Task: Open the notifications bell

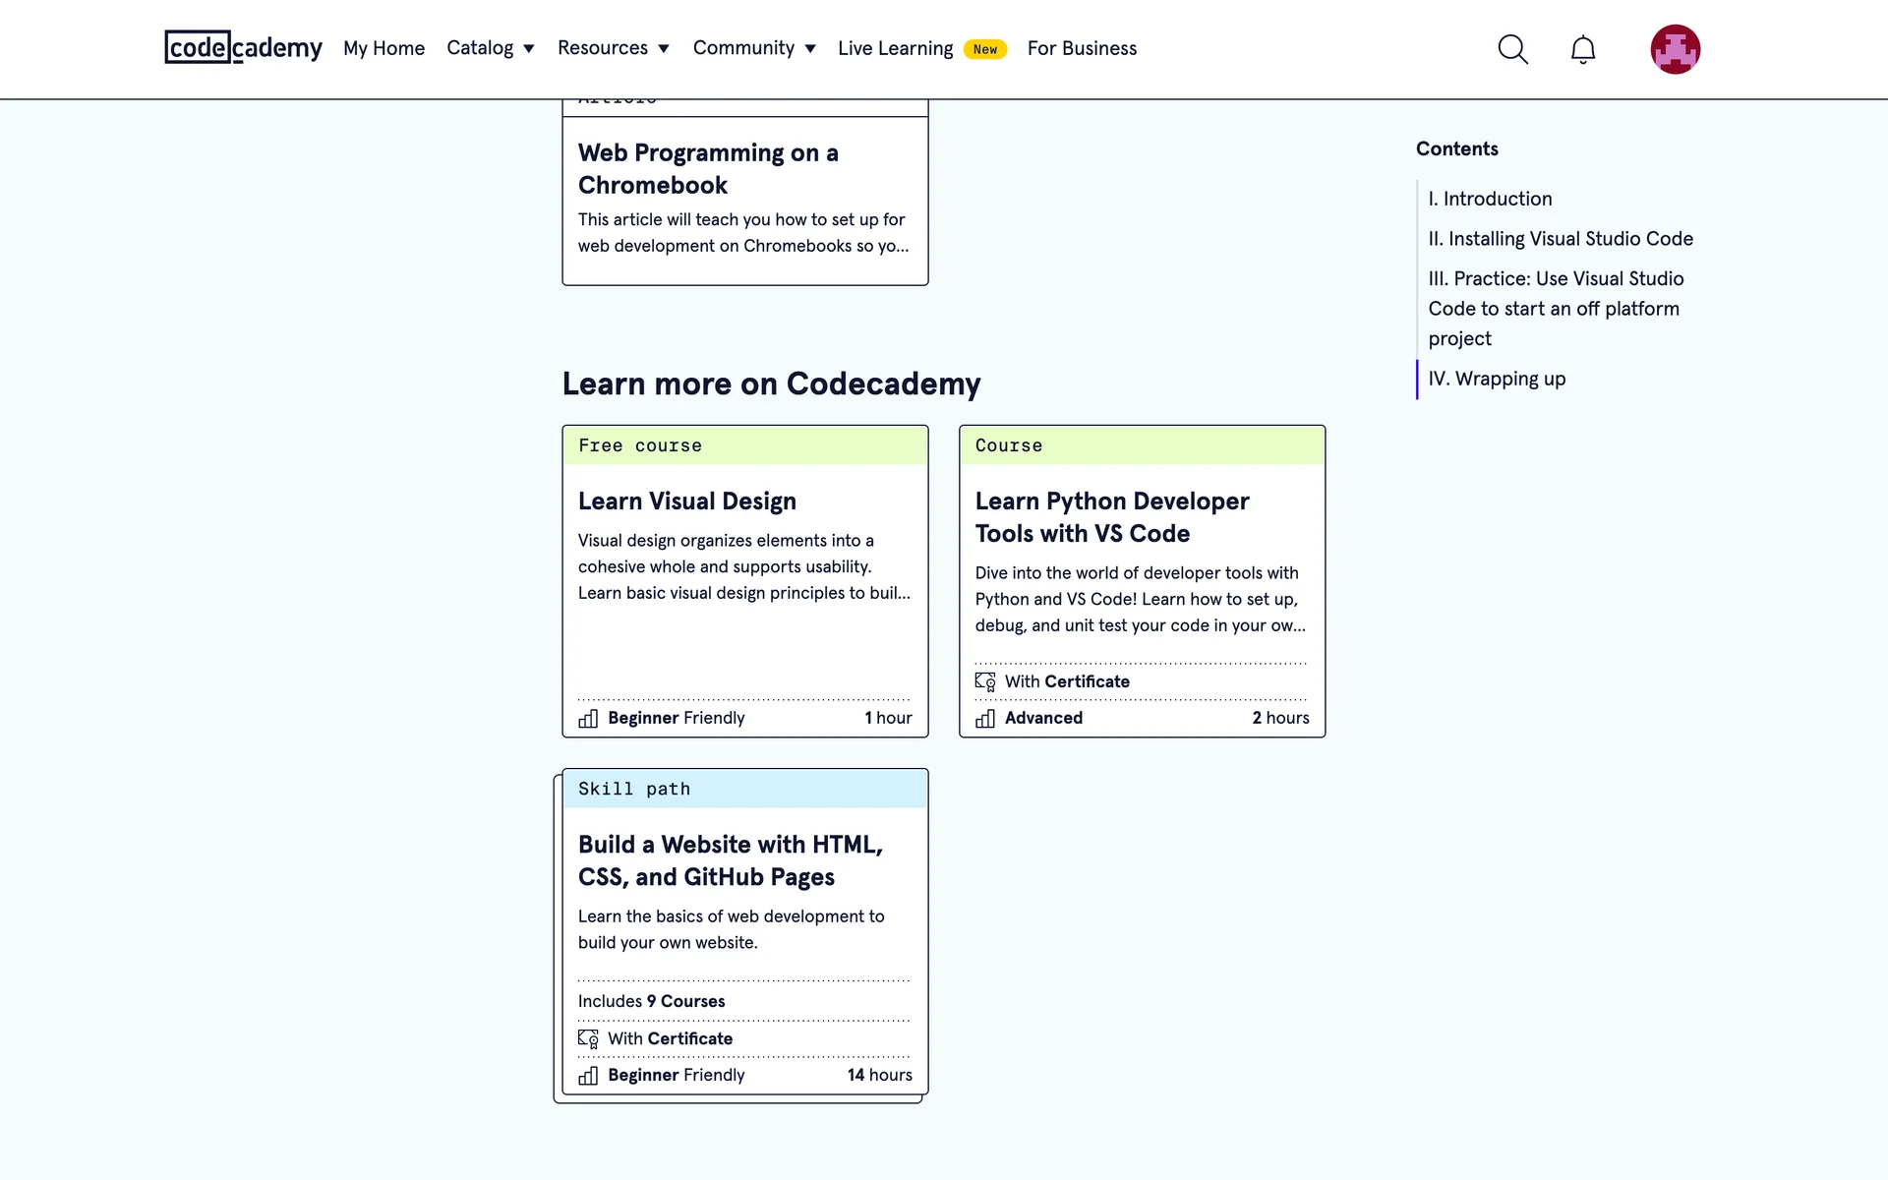Action: click(x=1582, y=49)
